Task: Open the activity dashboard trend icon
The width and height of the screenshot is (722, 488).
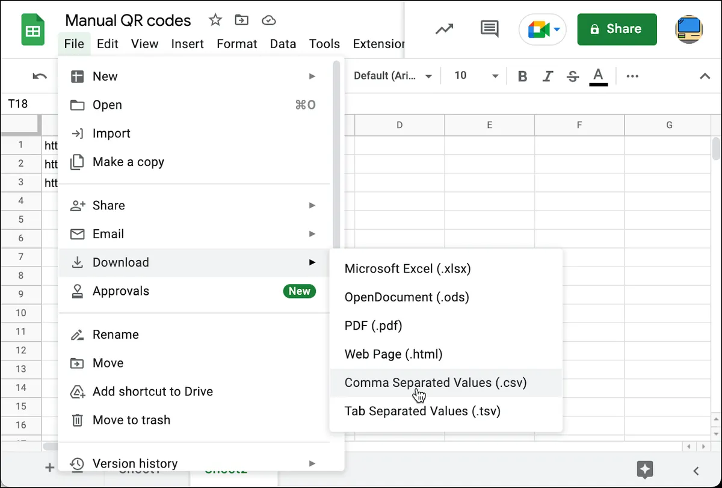Action: pyautogui.click(x=444, y=28)
